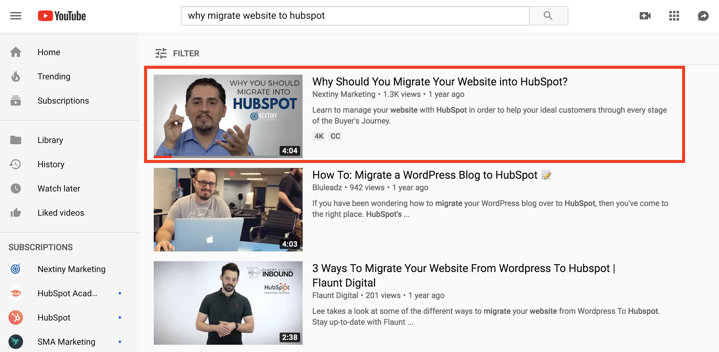Click the '942 views' text
This screenshot has height=352, width=719.
(x=367, y=188)
